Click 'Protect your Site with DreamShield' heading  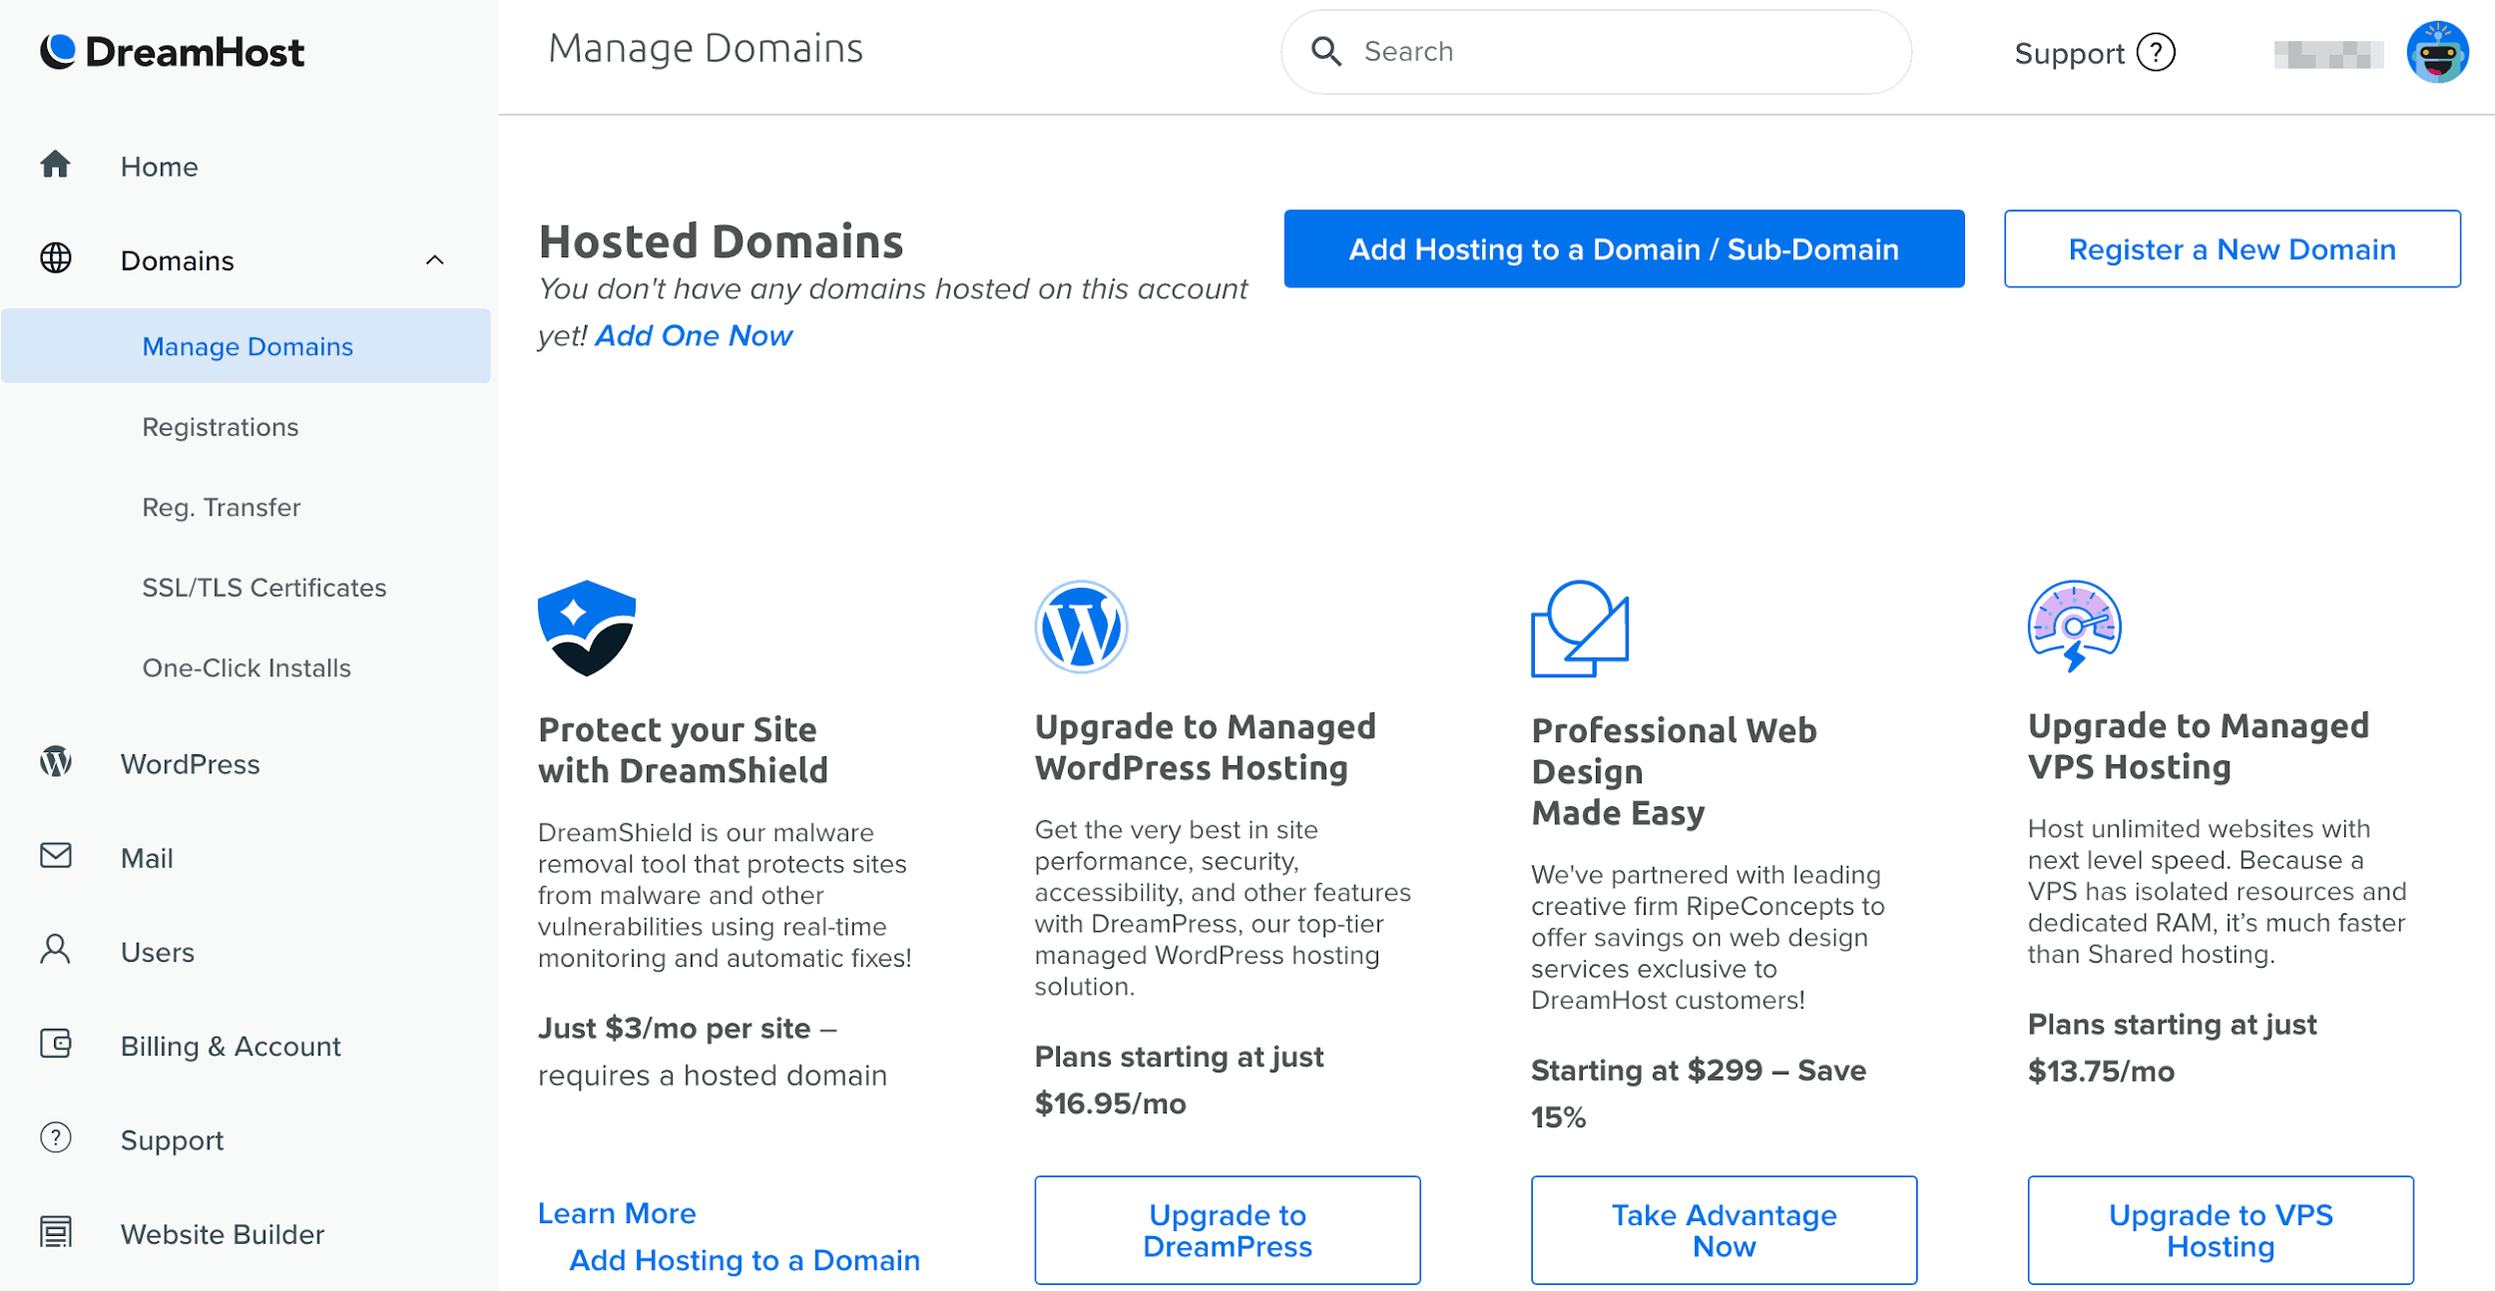click(x=683, y=750)
